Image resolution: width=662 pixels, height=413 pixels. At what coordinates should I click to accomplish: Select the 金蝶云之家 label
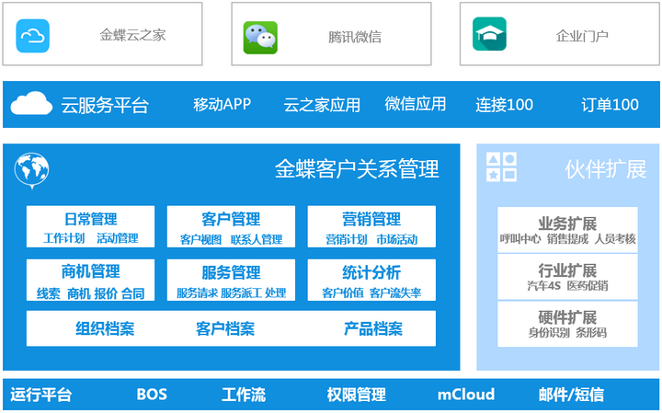tap(132, 35)
